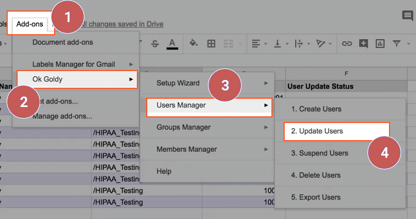
Task: Insert comment toolbar icon
Action: pyautogui.click(x=364, y=44)
